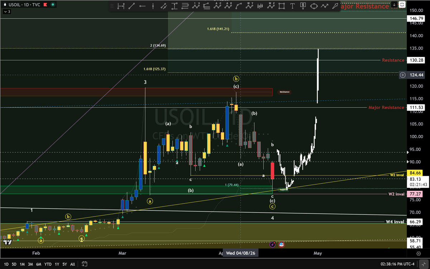Image resolution: width=430 pixels, height=269 pixels.
Task: Select the zigzag arrow projection tool
Action: (x=325, y=6)
